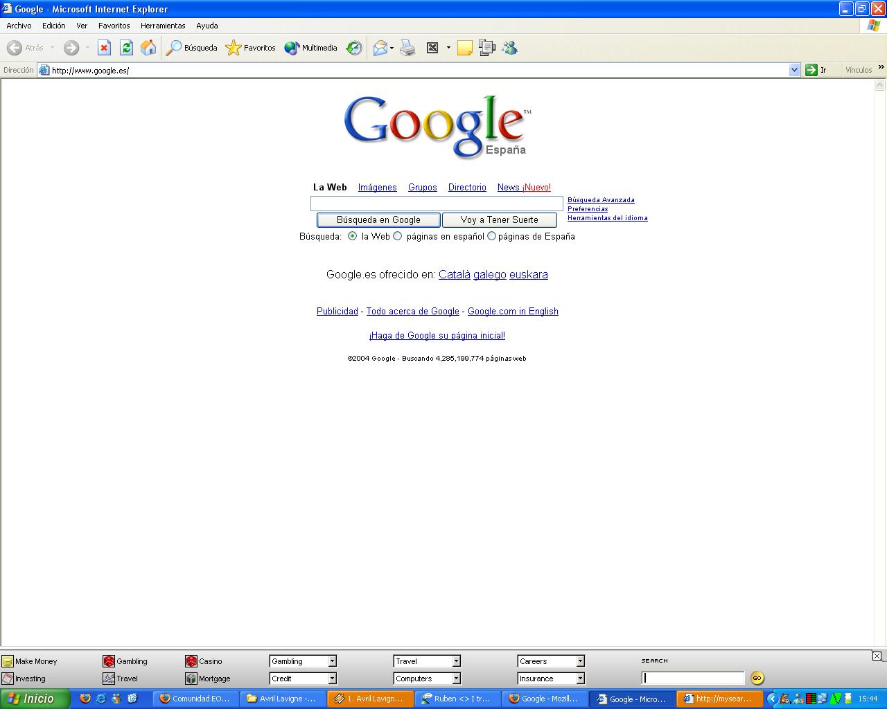
Task: Open the Gambling dropdown list
Action: click(x=303, y=661)
